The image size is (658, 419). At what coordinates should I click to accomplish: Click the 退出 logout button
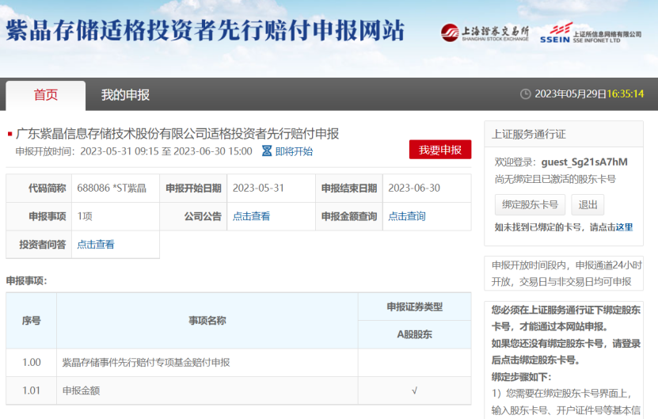pyautogui.click(x=588, y=204)
